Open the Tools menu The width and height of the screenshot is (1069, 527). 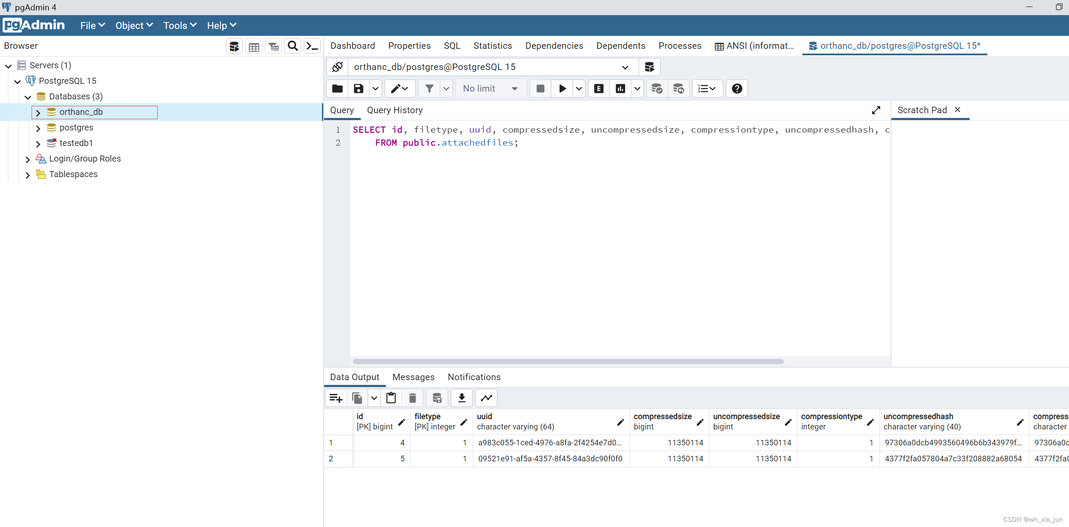tap(179, 25)
